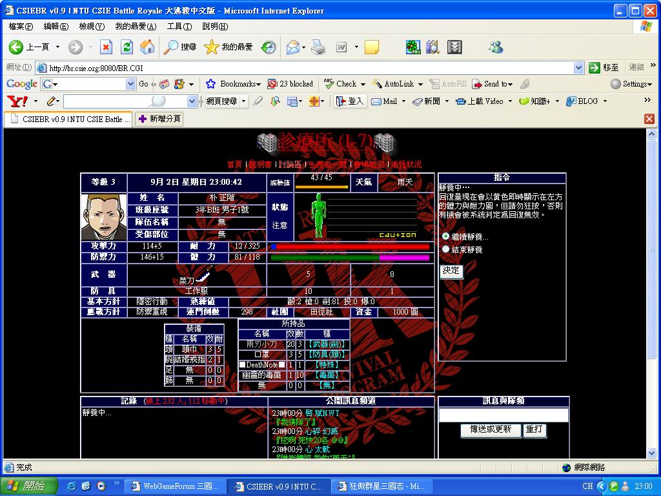Click the 重打 reset button
661x496 pixels.
[x=534, y=429]
